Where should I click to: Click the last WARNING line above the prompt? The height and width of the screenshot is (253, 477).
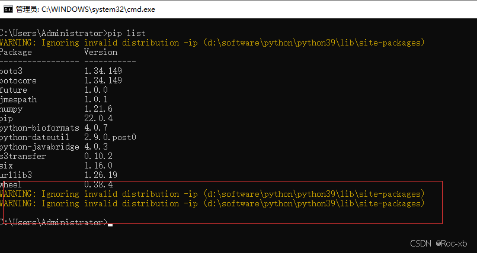[x=212, y=203]
